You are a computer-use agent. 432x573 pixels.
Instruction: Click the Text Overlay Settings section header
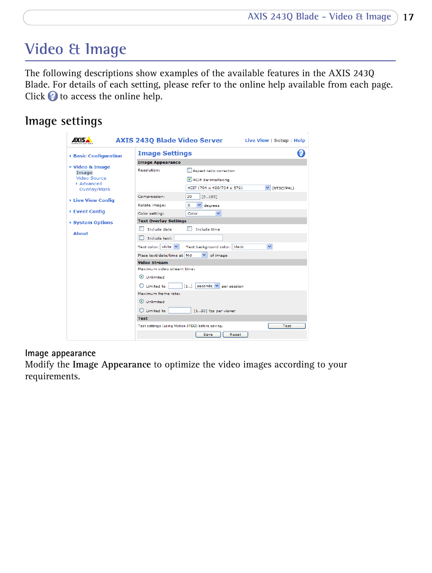pyautogui.click(x=222, y=221)
